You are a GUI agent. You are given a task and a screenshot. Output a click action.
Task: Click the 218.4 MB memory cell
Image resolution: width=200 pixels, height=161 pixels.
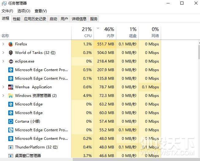click(x=105, y=61)
